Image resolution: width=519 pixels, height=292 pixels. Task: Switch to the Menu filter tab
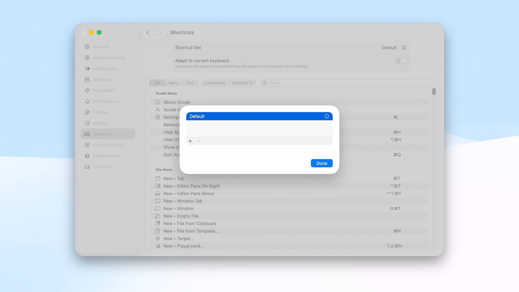pos(174,83)
